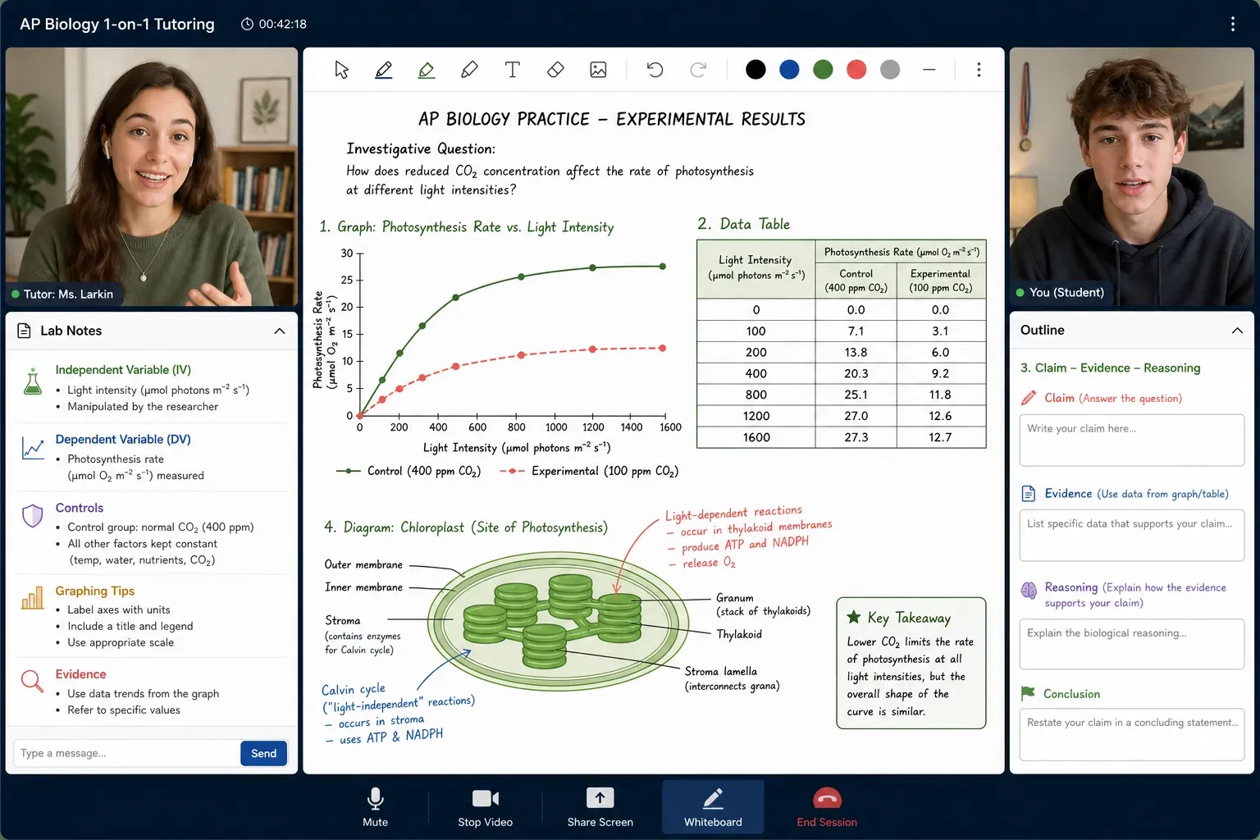This screenshot has width=1260, height=840.
Task: Collapse the Outline panel
Action: [1237, 330]
